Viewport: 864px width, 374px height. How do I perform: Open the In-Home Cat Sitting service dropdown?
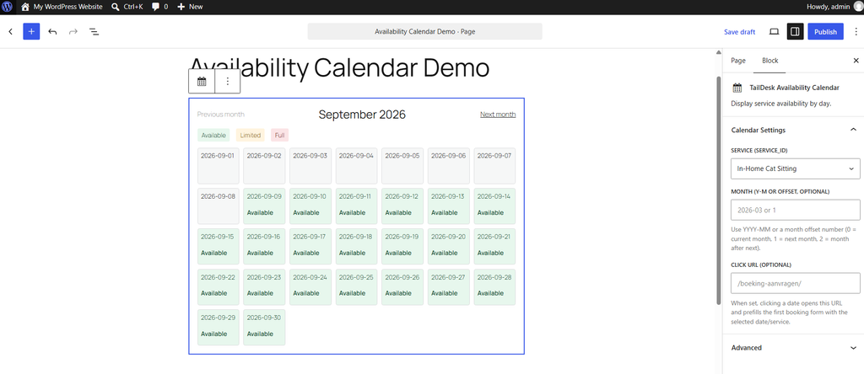[795, 168]
